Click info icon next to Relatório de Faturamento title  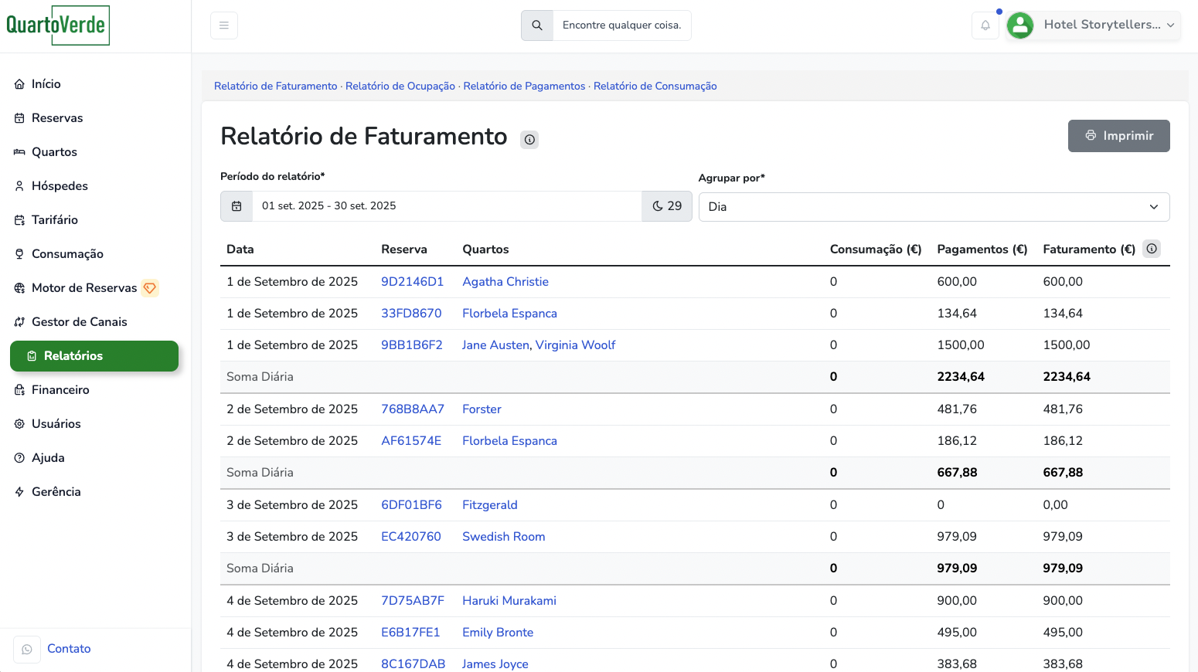pyautogui.click(x=529, y=140)
